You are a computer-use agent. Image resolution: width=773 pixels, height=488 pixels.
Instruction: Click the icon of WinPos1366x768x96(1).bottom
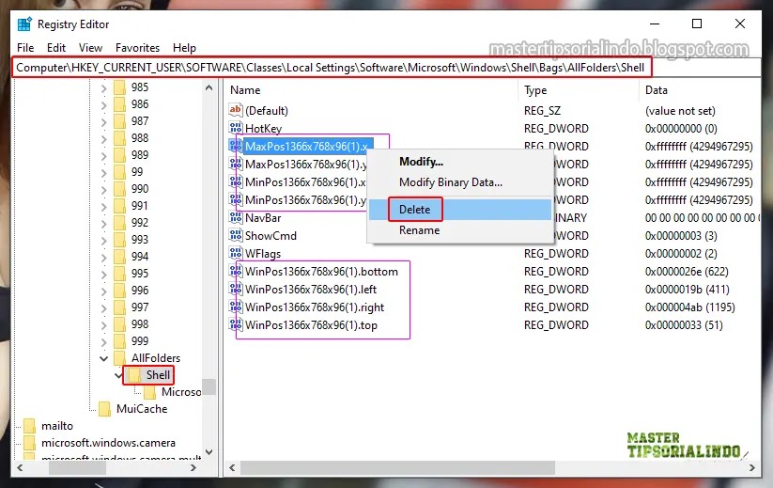[236, 271]
